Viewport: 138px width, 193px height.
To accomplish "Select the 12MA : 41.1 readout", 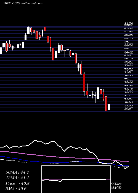I will 17,178.
